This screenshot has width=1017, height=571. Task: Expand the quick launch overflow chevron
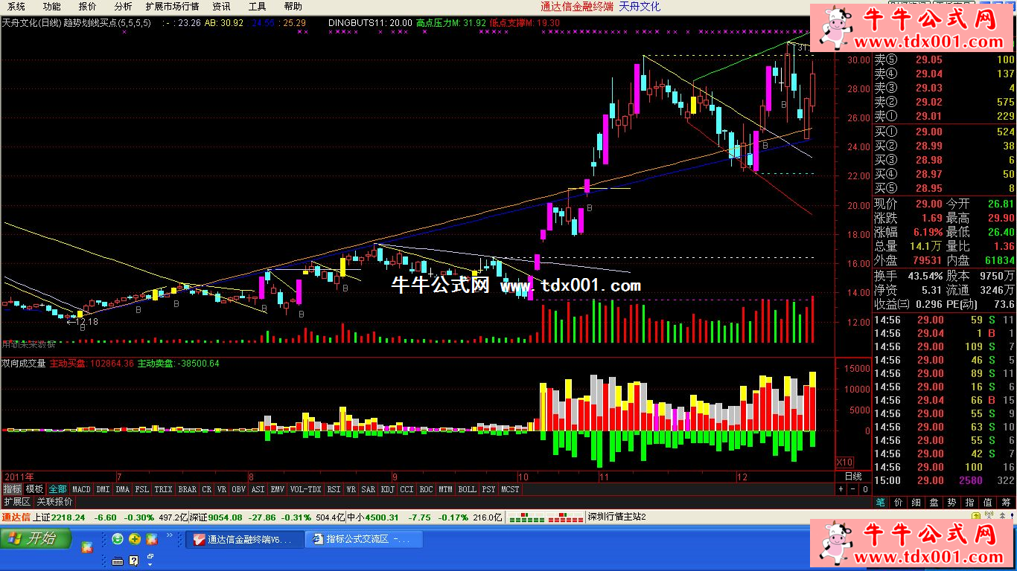pos(169,535)
